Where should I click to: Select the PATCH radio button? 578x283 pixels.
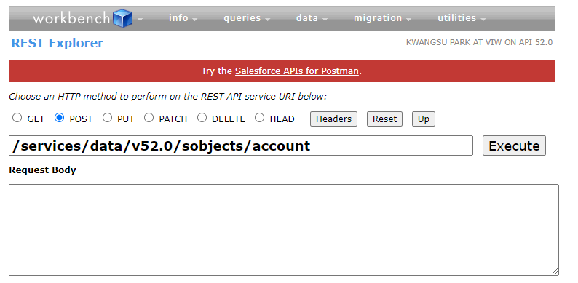coord(149,118)
